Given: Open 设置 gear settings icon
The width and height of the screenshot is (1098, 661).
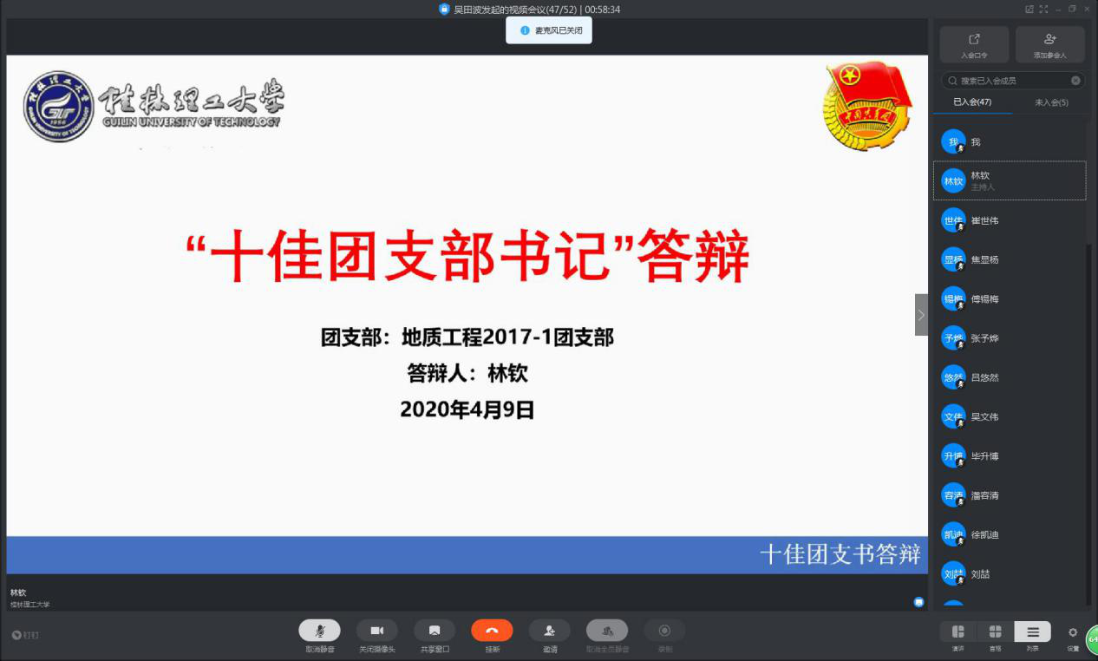Looking at the screenshot, I should 1073,632.
